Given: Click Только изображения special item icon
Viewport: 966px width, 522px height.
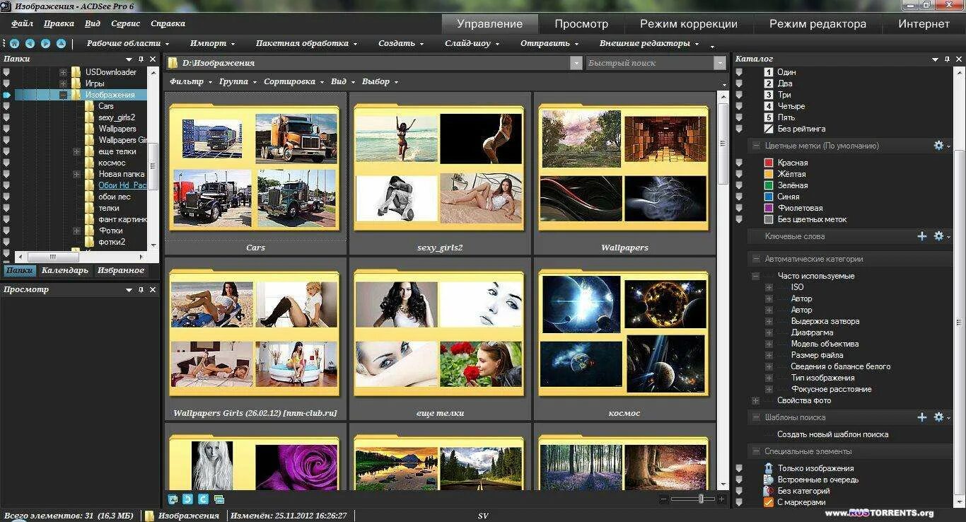Looking at the screenshot, I should tap(769, 468).
